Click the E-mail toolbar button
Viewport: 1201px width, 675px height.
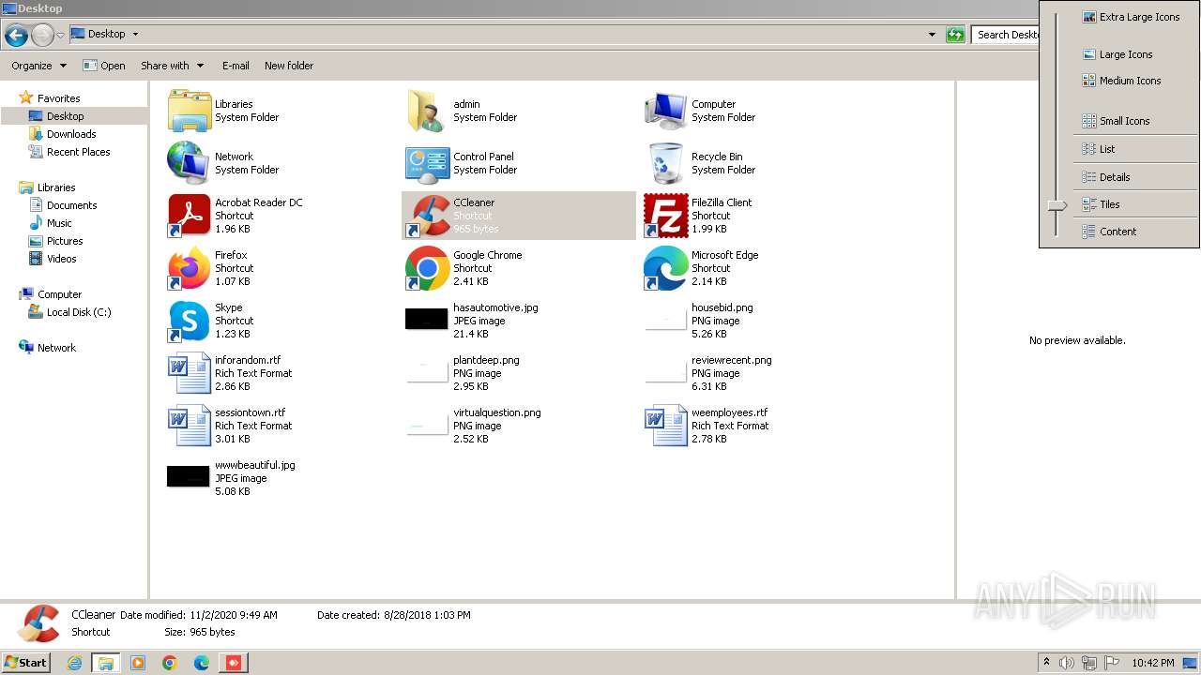(236, 66)
